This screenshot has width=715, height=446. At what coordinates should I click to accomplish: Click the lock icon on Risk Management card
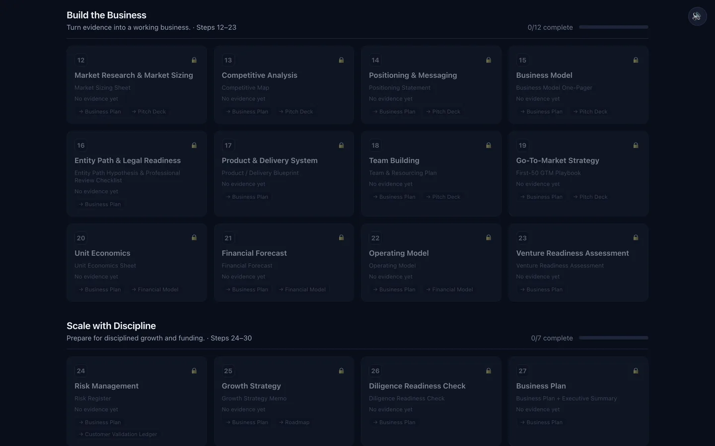[194, 371]
